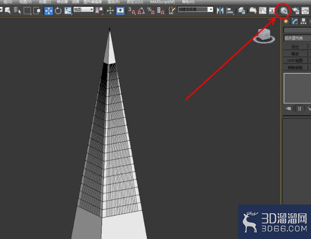Screen dimensions: 311x239
Task: Switch to Hierarchy panel tab
Action: click(x=303, y=21)
